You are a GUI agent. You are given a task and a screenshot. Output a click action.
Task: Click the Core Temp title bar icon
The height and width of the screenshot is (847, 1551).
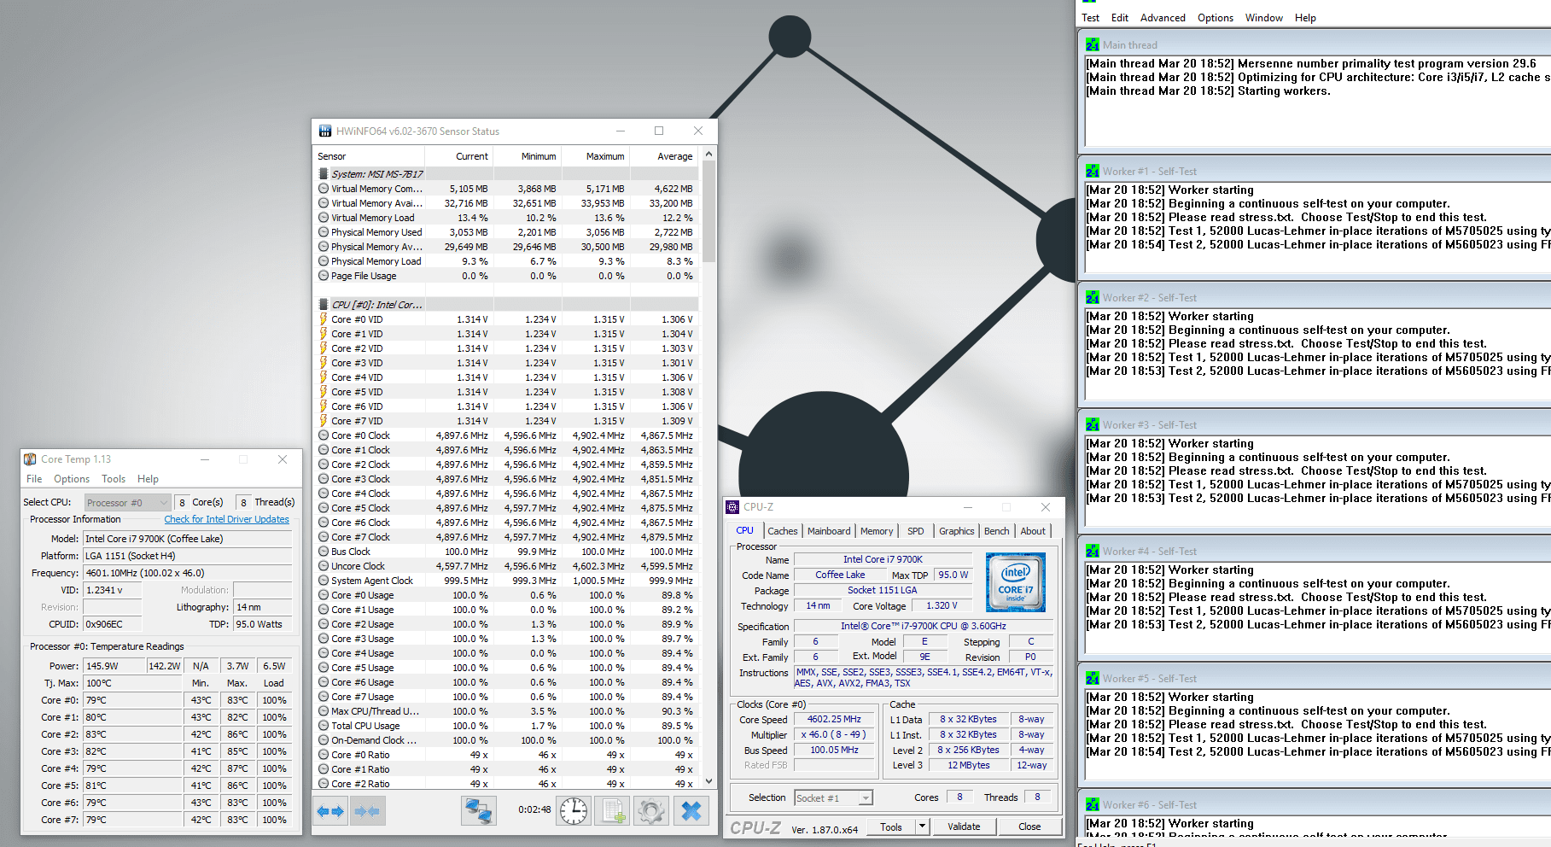coord(30,459)
